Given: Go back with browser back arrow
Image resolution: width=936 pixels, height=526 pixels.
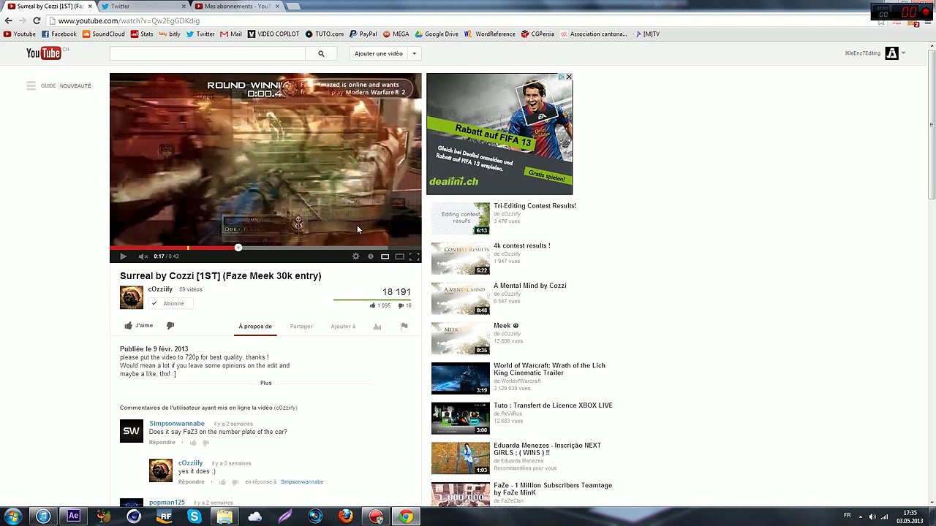Looking at the screenshot, I should tap(8, 20).
